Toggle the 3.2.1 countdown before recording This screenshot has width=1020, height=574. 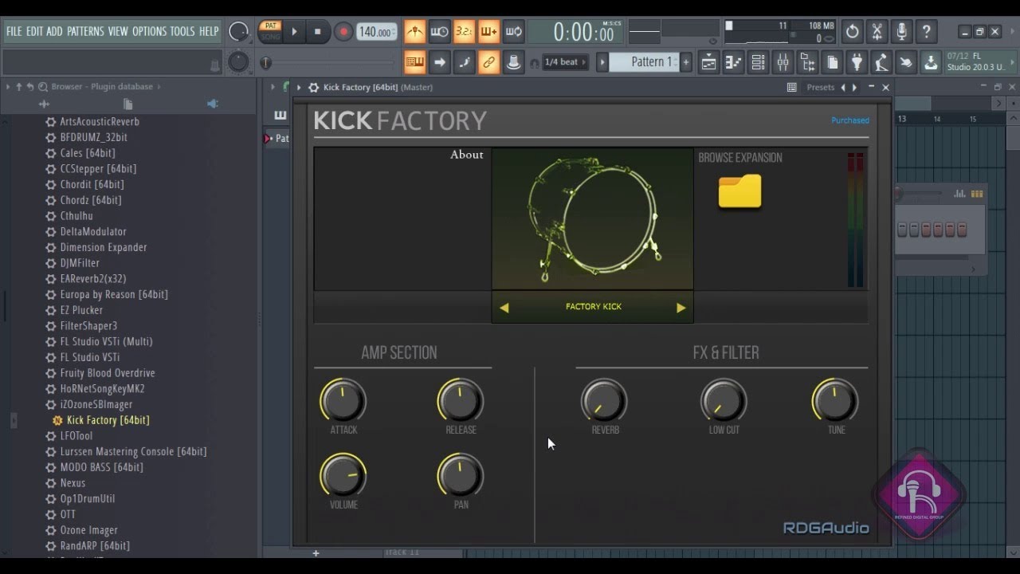click(x=464, y=32)
